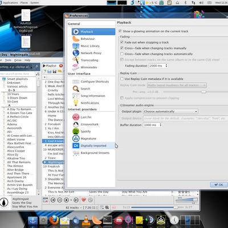Click the Buffer duration value field
Image resolution: width=228 pixels, height=228 pixels.
151,125
